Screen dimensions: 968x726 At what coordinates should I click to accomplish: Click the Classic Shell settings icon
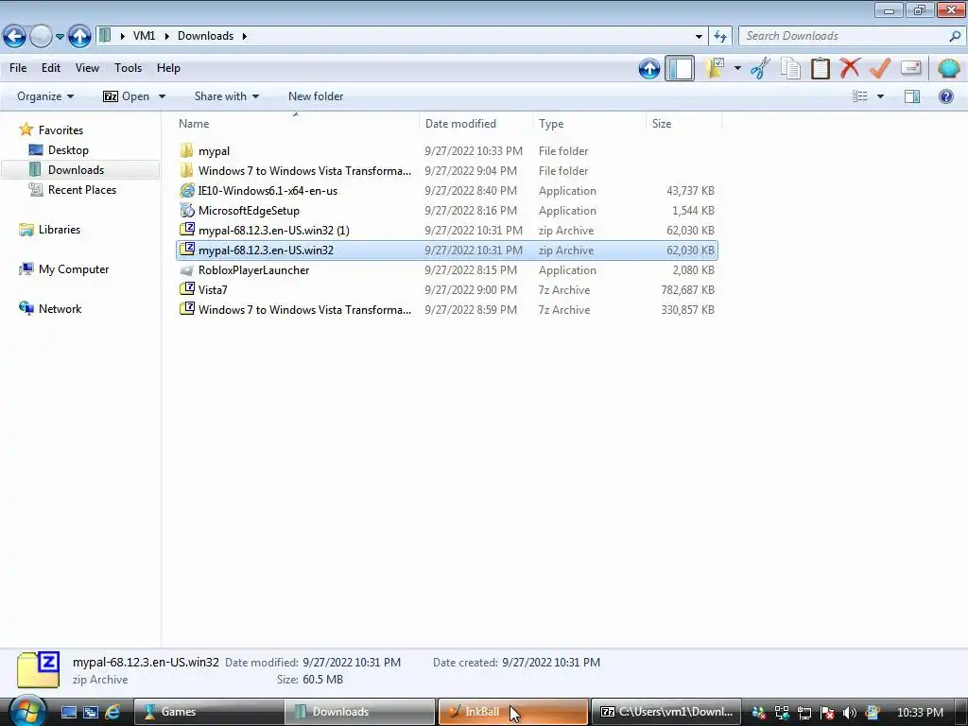[x=948, y=68]
